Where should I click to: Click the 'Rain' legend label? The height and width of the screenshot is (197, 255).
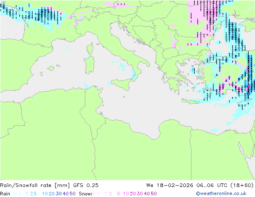(5, 194)
